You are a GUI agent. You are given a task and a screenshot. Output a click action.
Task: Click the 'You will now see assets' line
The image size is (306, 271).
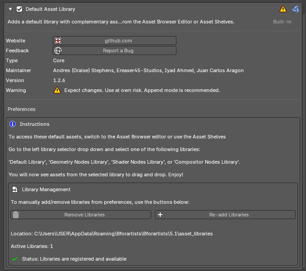pyautogui.click(x=96, y=175)
